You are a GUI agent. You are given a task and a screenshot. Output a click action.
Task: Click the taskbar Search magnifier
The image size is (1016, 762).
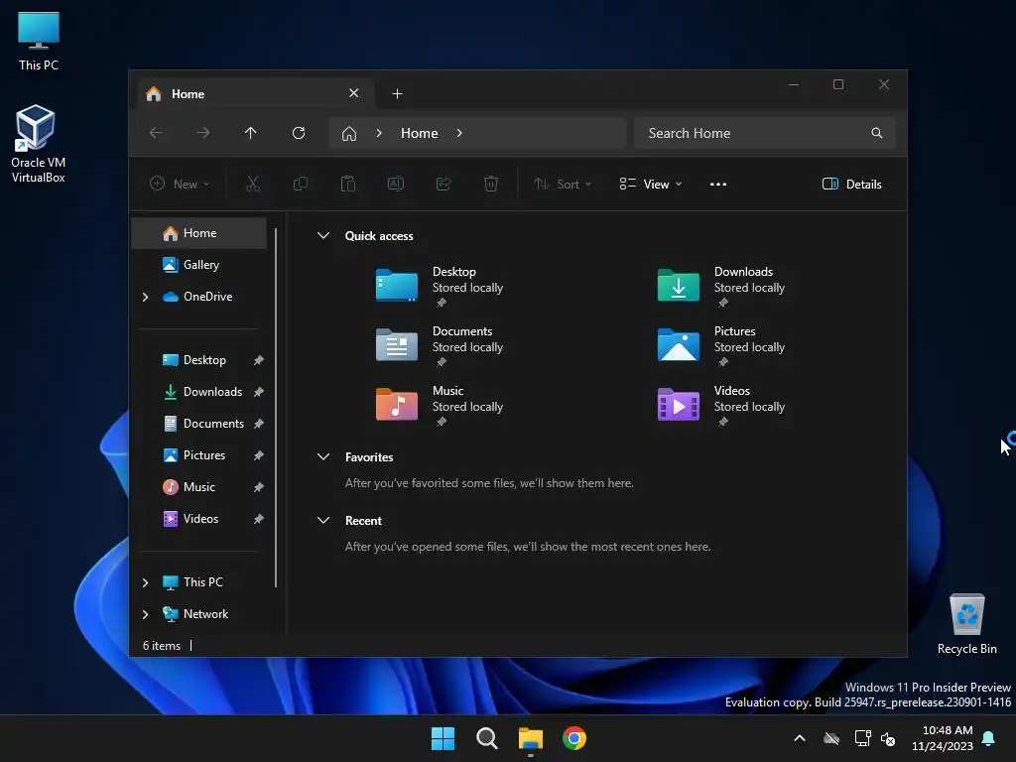(x=486, y=738)
